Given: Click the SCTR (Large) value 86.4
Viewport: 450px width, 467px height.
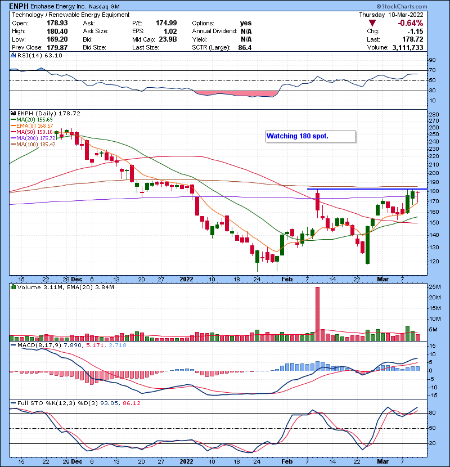Looking at the screenshot, I should point(245,47).
